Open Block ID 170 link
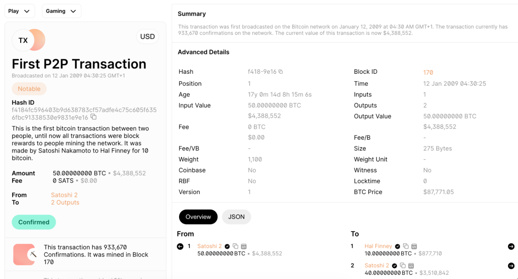The height and width of the screenshot is (279, 518). (428, 72)
